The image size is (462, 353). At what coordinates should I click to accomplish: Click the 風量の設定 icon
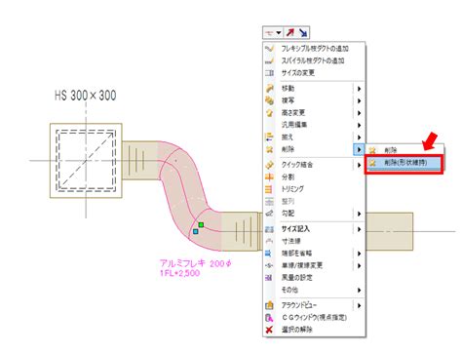(269, 278)
